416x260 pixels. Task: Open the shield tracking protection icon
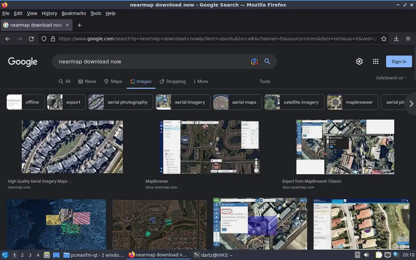coord(44,39)
